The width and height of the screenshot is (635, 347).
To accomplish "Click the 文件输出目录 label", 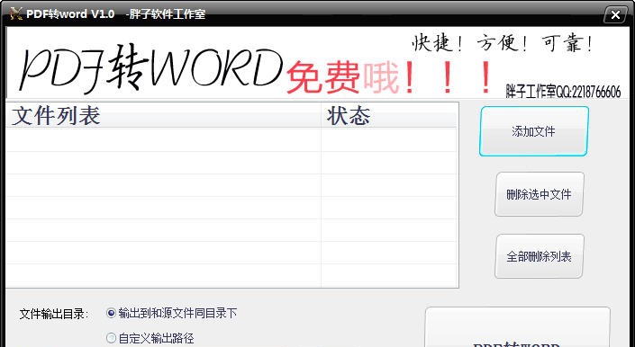I will tap(54, 314).
